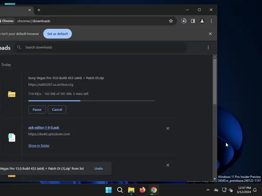Click the ia803207.us.archive.org source URL

click(51, 84)
